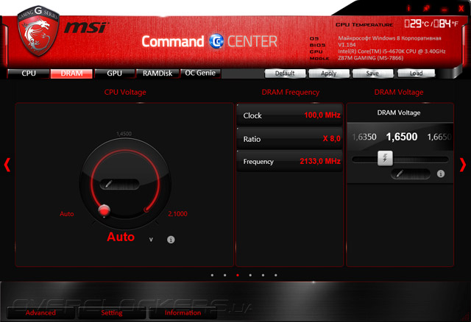This screenshot has width=471, height=322.
Task: Jump to the fifth page dot
Action: coord(263,275)
